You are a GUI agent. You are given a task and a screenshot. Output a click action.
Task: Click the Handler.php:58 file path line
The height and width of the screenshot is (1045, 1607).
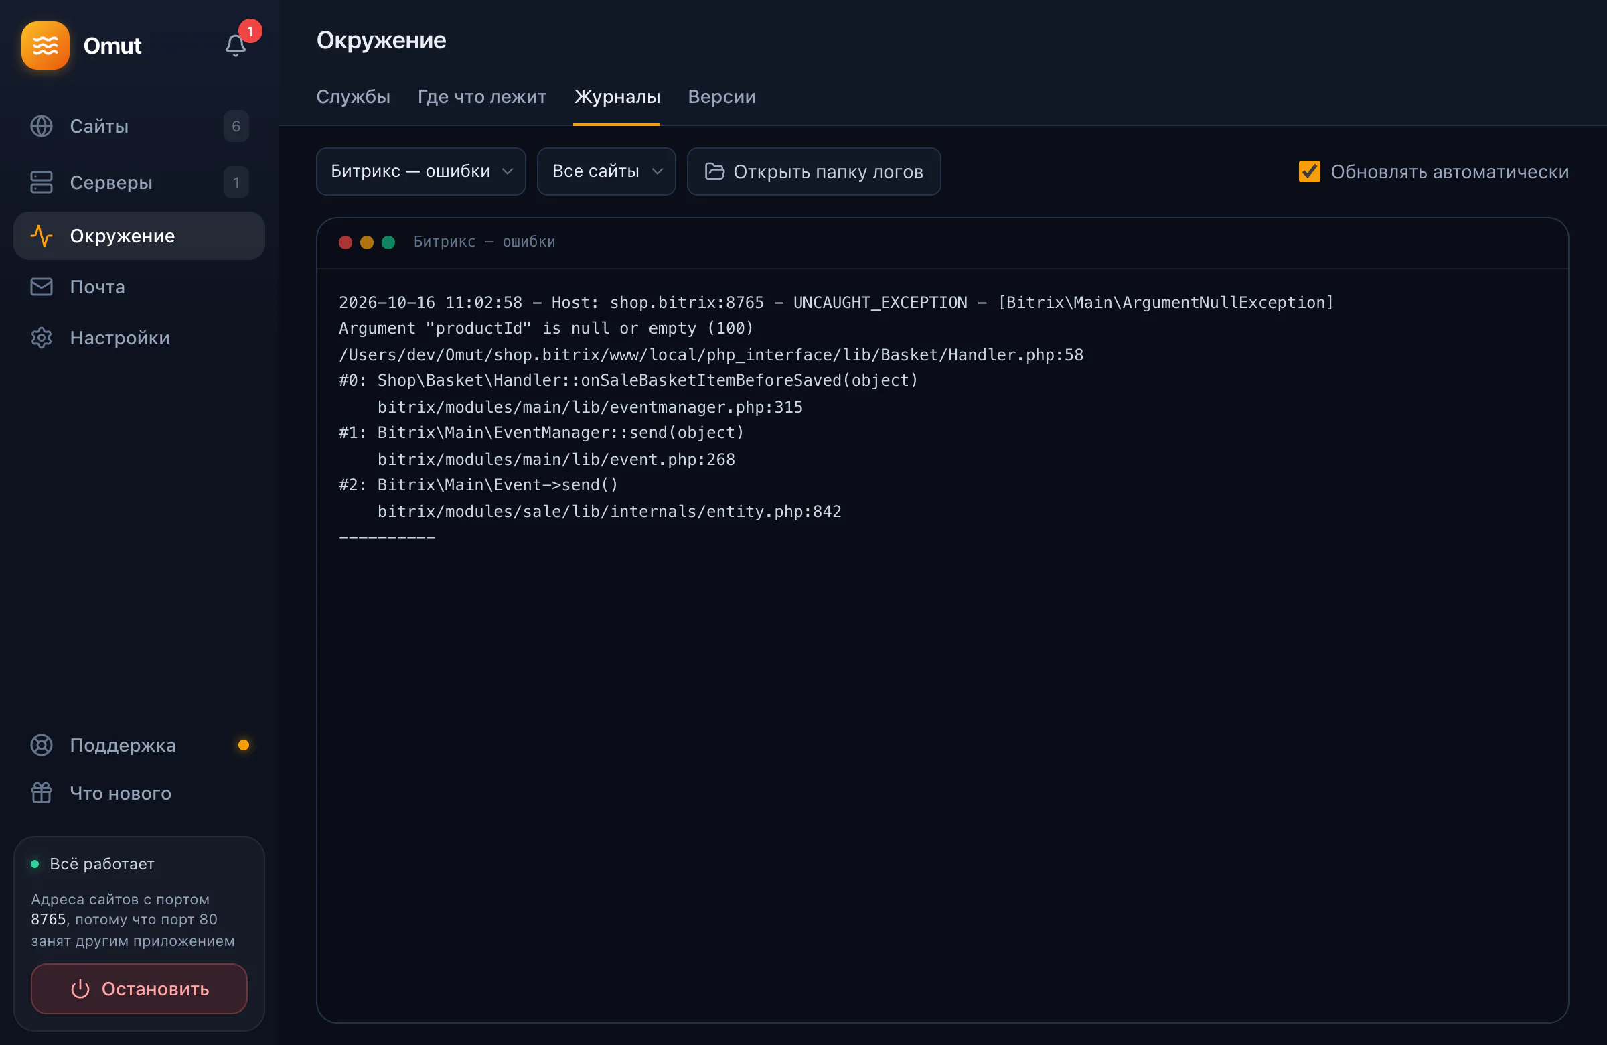(711, 354)
